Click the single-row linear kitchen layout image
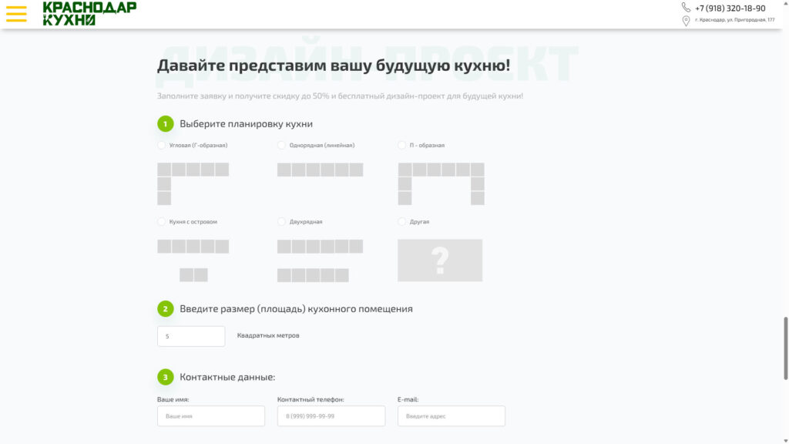789x444 pixels. [x=320, y=170]
